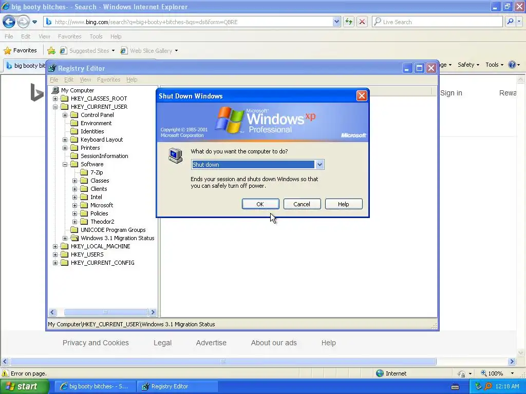Viewport: 526px width, 394px height.
Task: Select the 7-Zip key folder icon
Action: point(84,172)
